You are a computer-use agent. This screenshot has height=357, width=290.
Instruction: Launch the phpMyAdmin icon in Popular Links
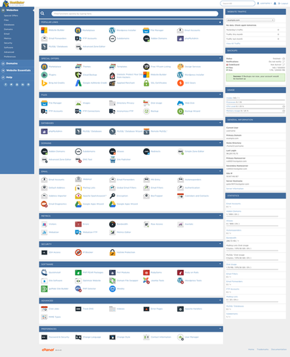pyautogui.click(x=180, y=39)
